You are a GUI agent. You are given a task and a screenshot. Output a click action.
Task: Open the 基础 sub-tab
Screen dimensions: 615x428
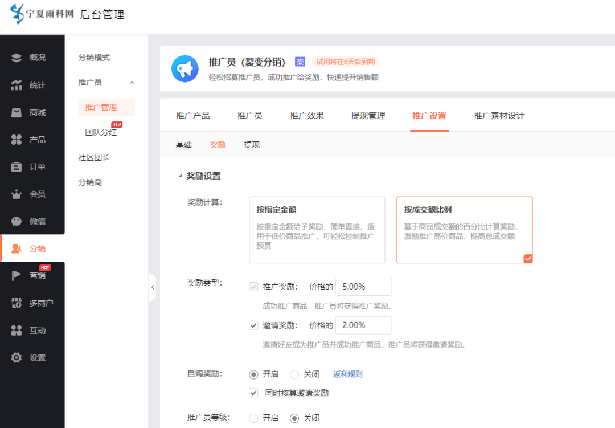pos(183,145)
